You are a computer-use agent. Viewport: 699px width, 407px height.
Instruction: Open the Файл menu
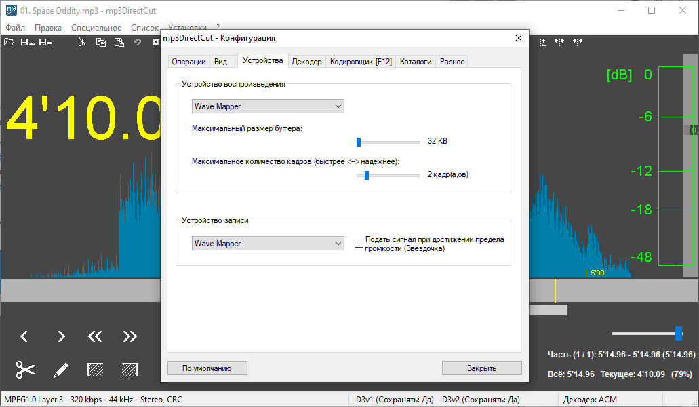tap(15, 28)
